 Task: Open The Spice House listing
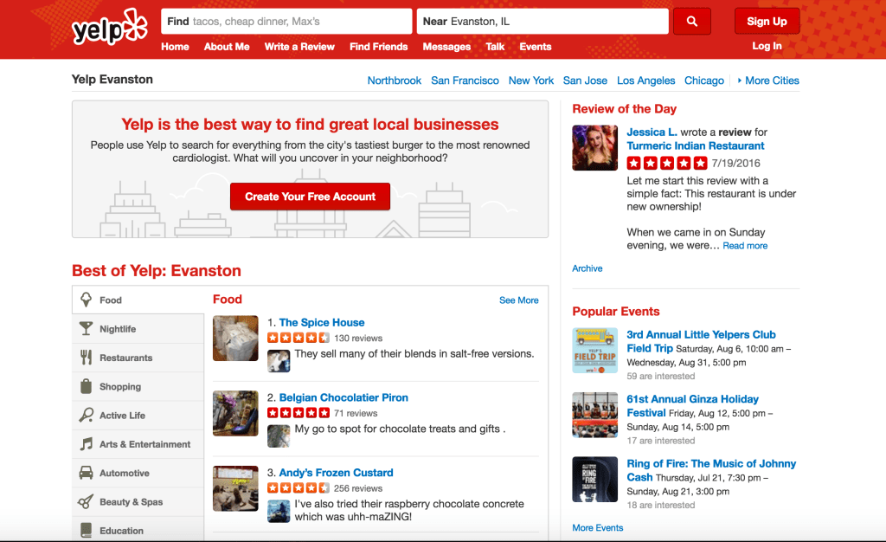322,322
